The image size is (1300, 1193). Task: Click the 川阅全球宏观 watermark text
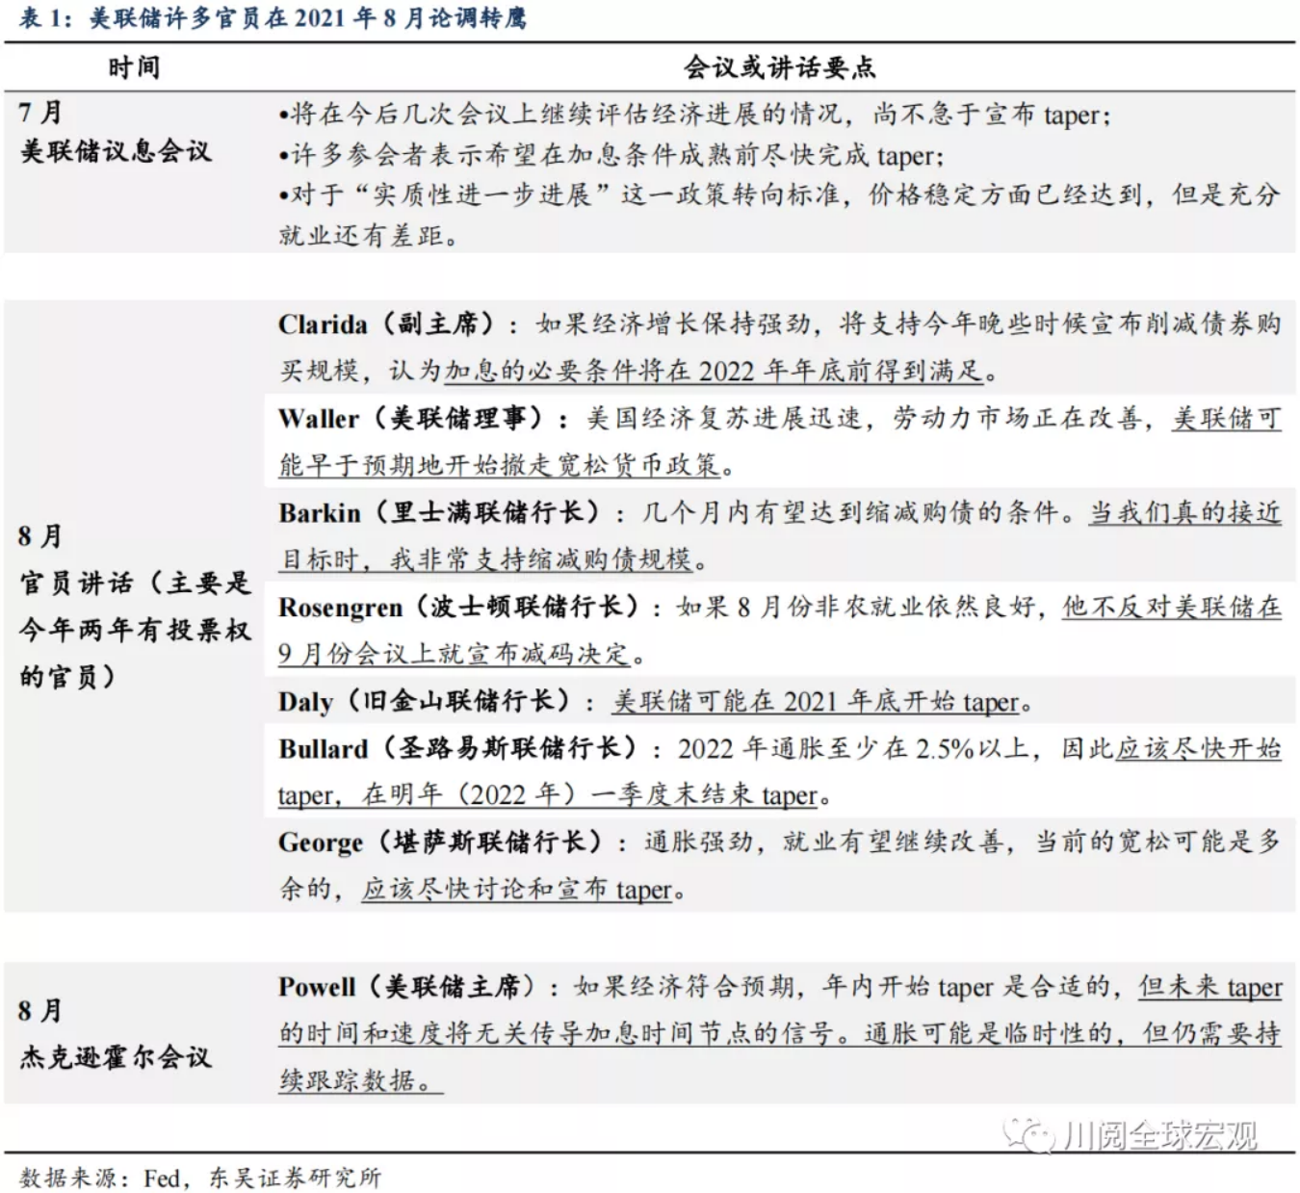tap(1160, 1136)
